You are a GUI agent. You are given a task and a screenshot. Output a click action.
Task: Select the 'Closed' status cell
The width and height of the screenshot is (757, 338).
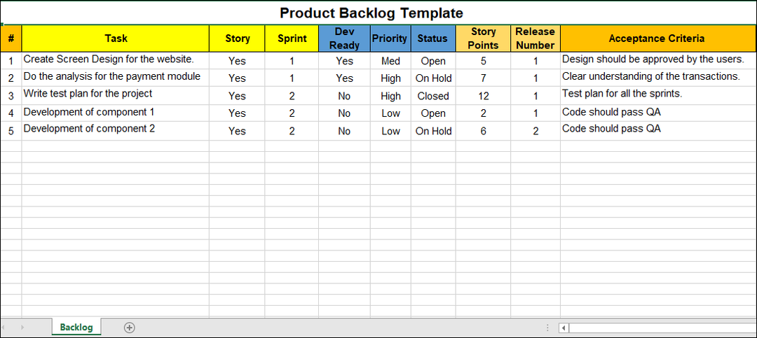click(433, 96)
